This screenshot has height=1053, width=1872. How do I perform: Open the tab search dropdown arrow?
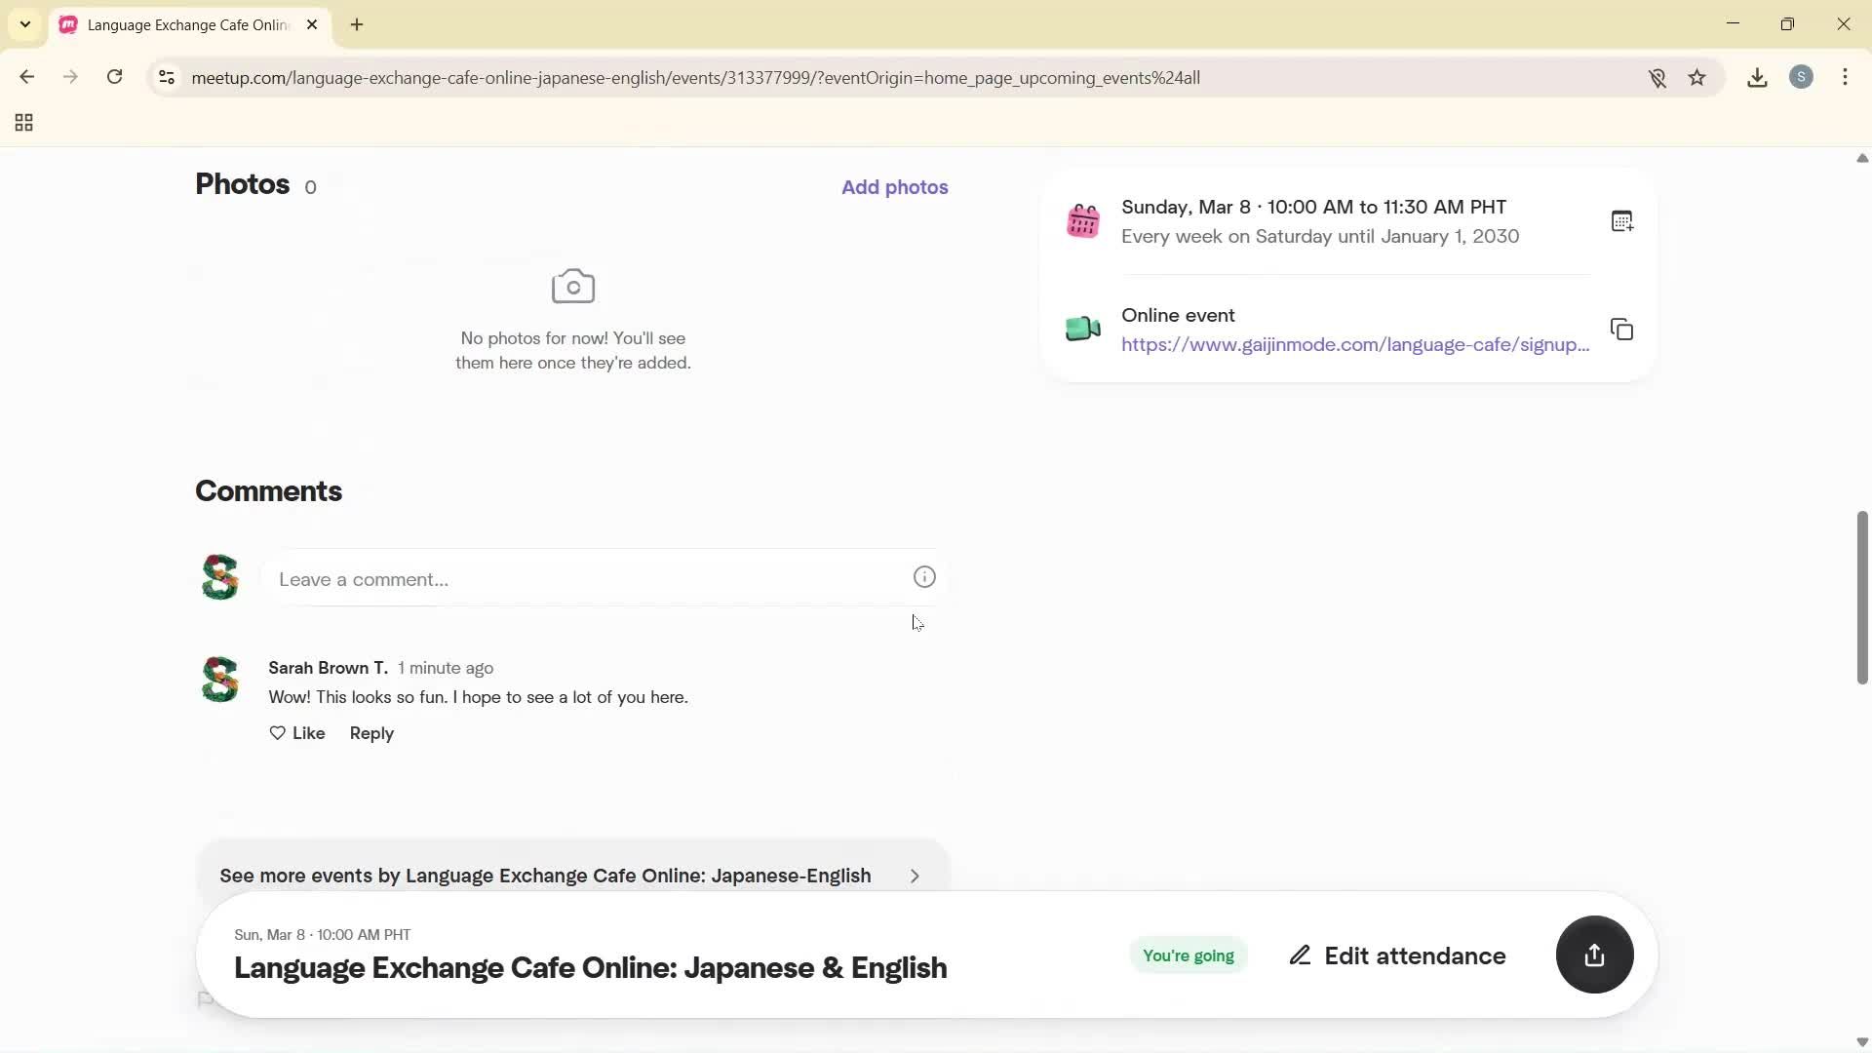pos(24,24)
